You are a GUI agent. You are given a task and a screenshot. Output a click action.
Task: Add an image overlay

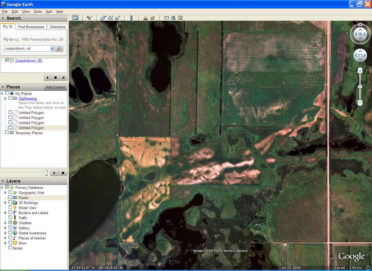click(x=118, y=18)
